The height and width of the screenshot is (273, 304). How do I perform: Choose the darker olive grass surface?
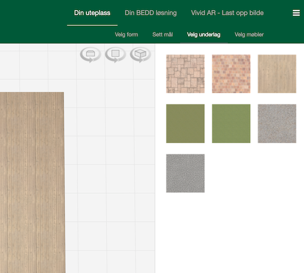point(185,124)
